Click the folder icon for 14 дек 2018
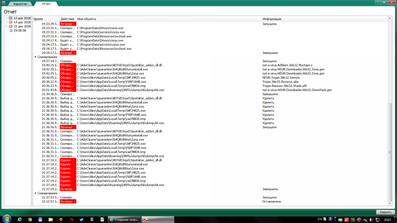 11,22
